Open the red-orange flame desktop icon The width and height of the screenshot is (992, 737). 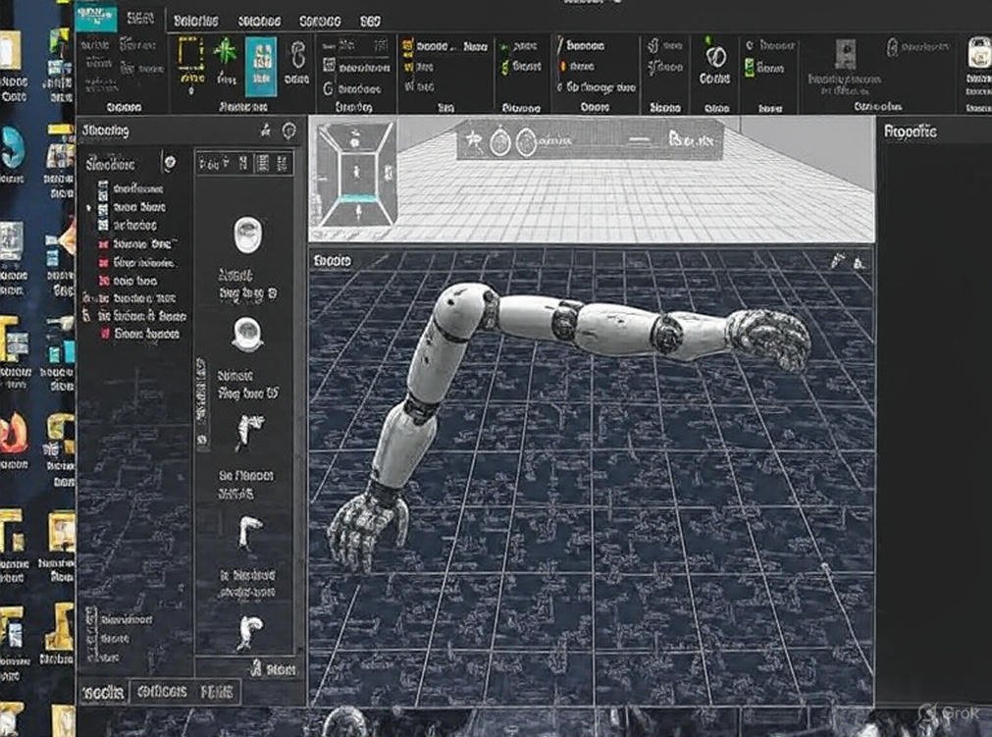click(x=14, y=434)
